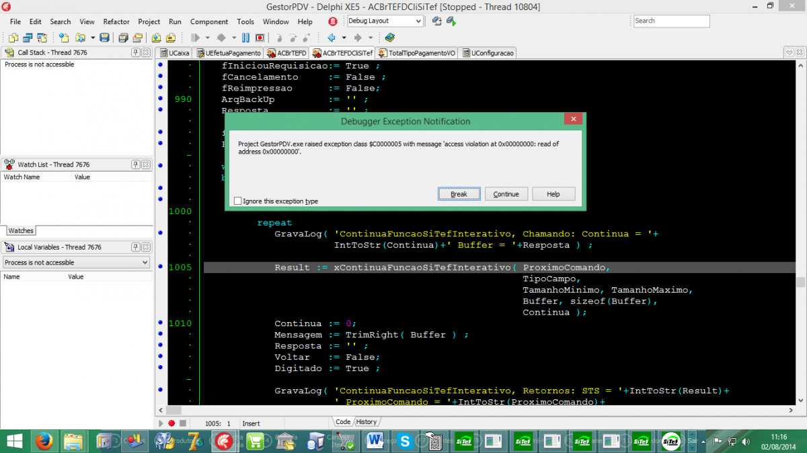Switch to the TotalTipoPagamentoVO tab
This screenshot has width=807, height=453.
(x=416, y=53)
